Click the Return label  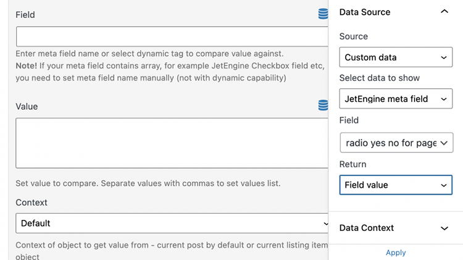[x=352, y=164]
